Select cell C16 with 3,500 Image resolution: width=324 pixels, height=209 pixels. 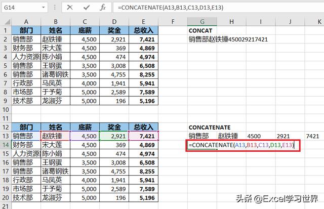[x=85, y=162]
